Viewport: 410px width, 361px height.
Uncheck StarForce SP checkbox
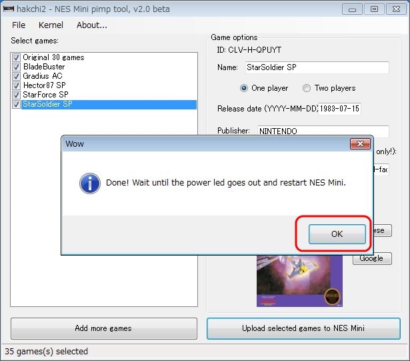16,95
